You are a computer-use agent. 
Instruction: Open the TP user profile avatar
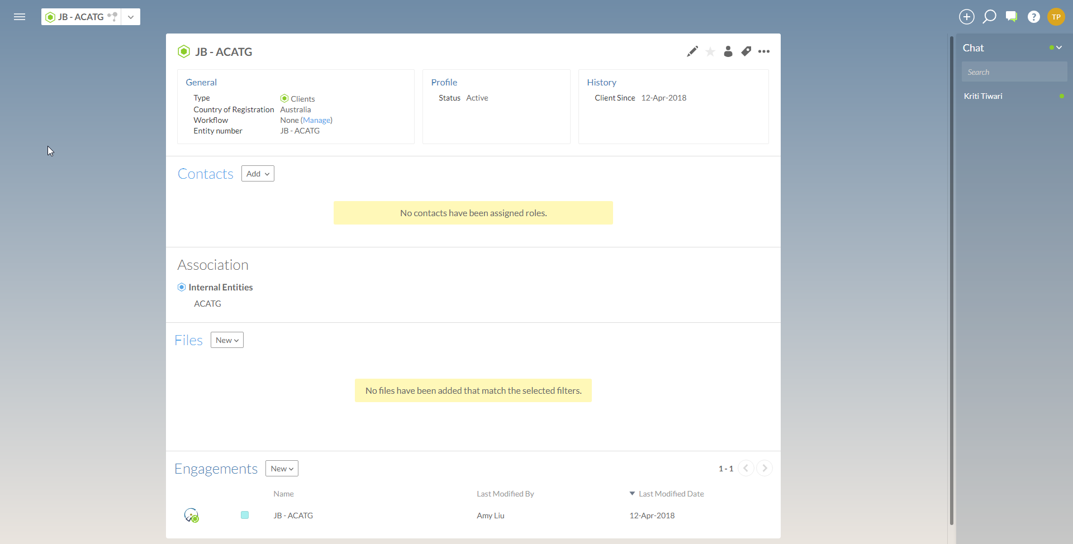pos(1056,17)
